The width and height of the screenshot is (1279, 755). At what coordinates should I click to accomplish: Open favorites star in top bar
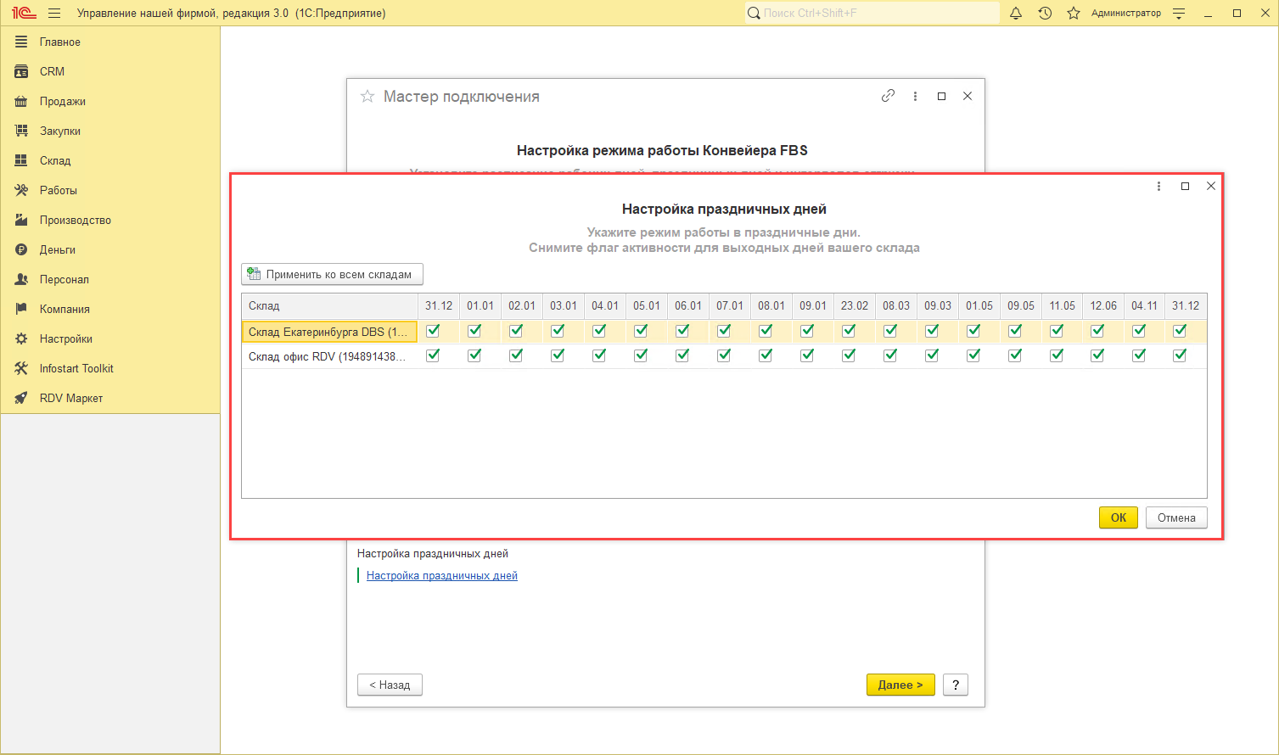pos(1074,13)
